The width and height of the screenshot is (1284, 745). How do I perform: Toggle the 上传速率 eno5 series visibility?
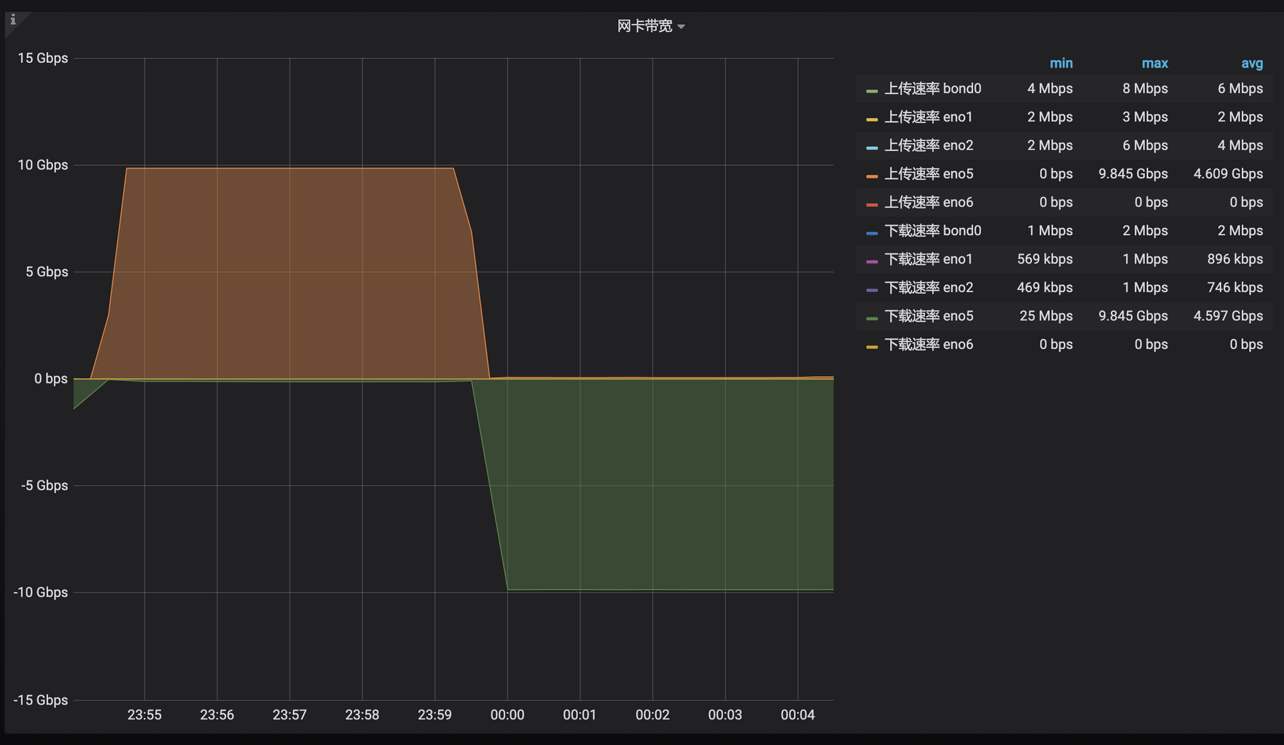pos(929,174)
